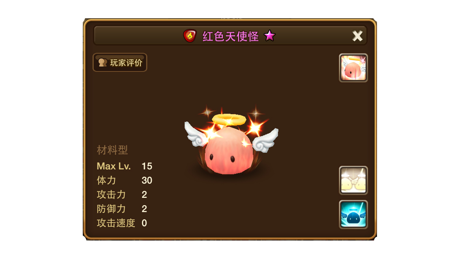Click the 防御力 stat label
Image resolution: width=461 pixels, height=260 pixels.
111,209
